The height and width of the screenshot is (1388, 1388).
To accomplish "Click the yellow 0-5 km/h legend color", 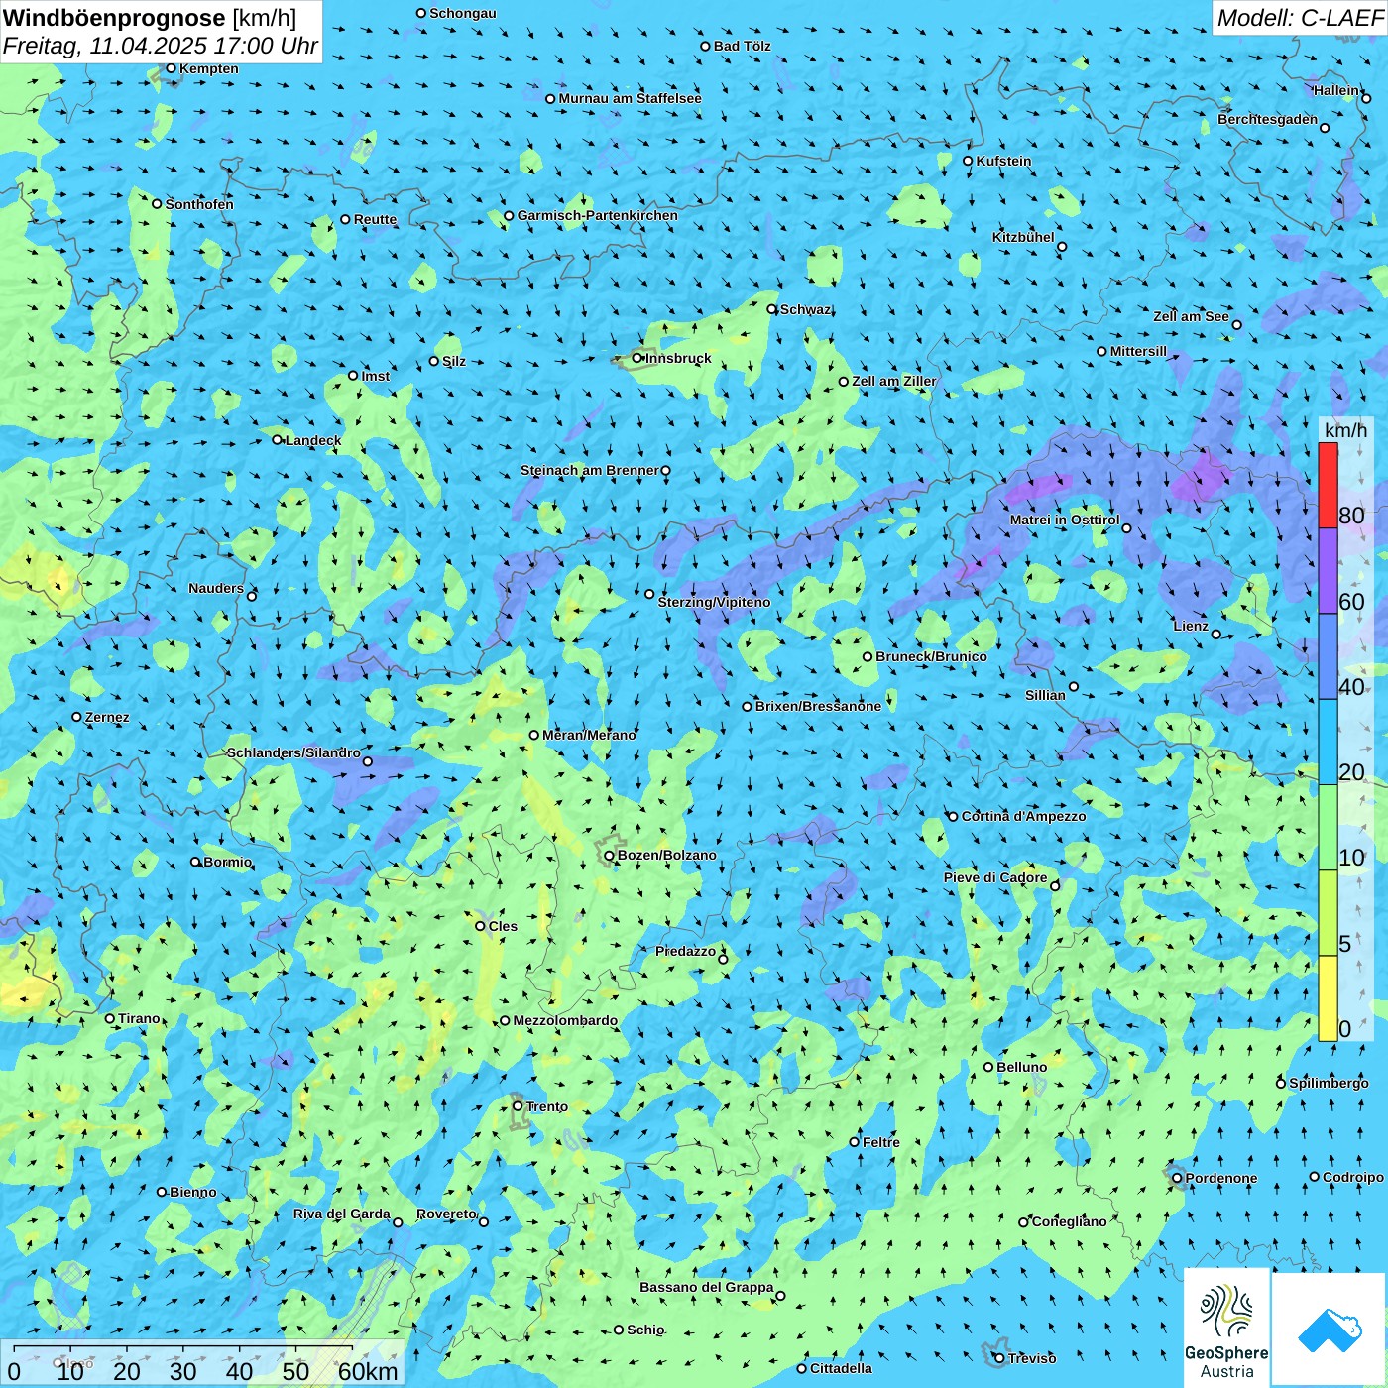I will (x=1328, y=998).
